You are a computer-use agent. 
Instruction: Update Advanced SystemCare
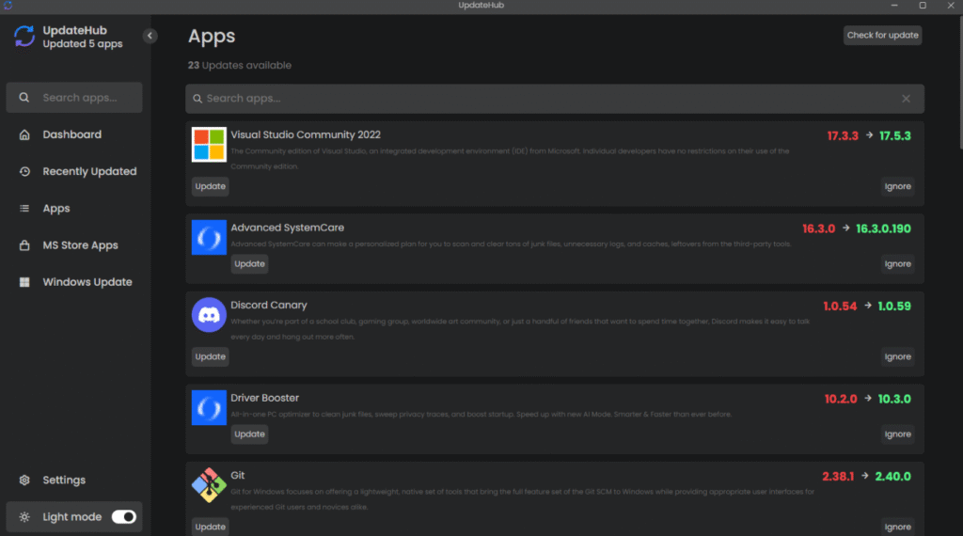click(x=249, y=263)
